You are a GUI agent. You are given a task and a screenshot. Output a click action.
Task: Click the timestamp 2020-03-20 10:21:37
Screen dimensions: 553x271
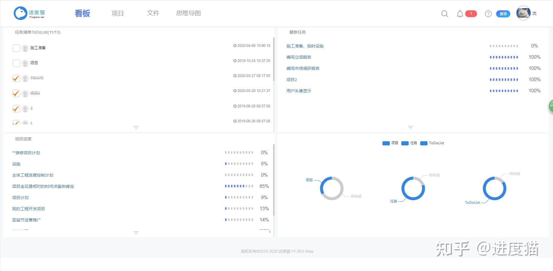coord(254,91)
